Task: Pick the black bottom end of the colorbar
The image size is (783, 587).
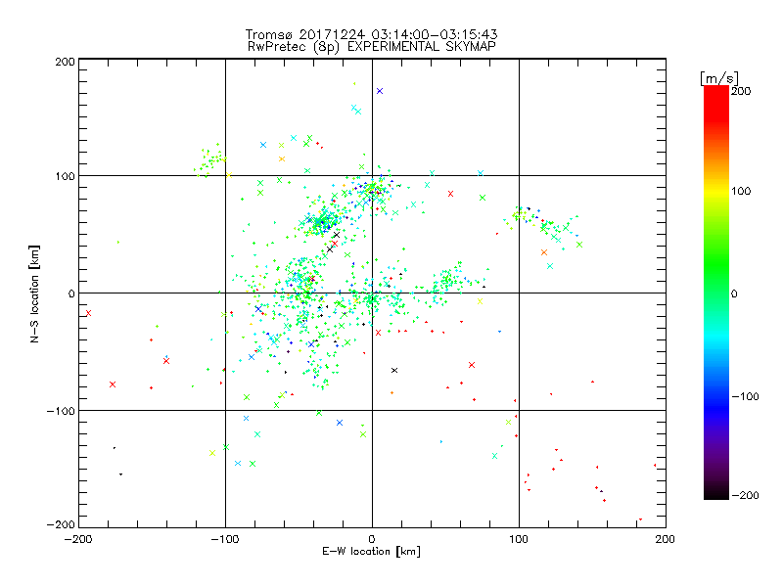Action: click(716, 492)
